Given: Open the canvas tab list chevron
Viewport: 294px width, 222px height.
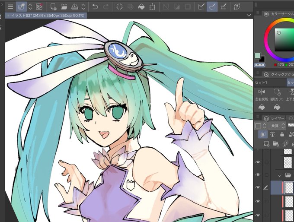Looking at the screenshot, I should tap(249, 16).
